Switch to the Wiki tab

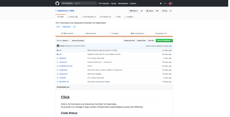point(118,17)
